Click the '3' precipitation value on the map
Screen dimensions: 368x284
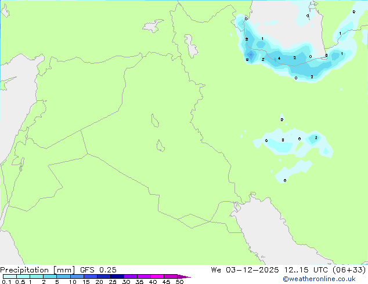tap(326, 56)
